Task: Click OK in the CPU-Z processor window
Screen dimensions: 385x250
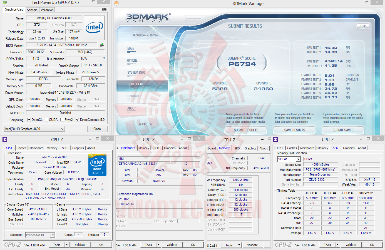Action: point(101,245)
